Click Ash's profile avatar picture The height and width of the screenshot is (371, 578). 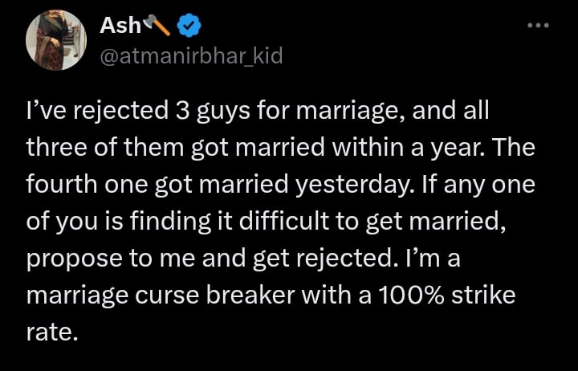point(55,40)
